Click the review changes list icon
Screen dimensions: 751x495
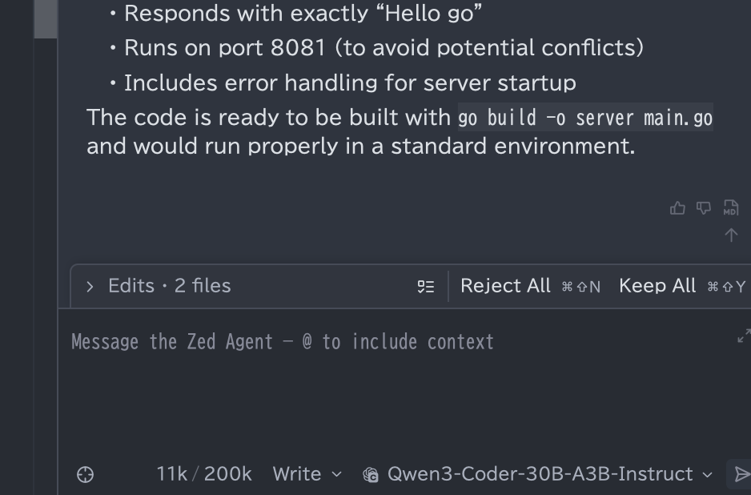pyautogui.click(x=426, y=287)
